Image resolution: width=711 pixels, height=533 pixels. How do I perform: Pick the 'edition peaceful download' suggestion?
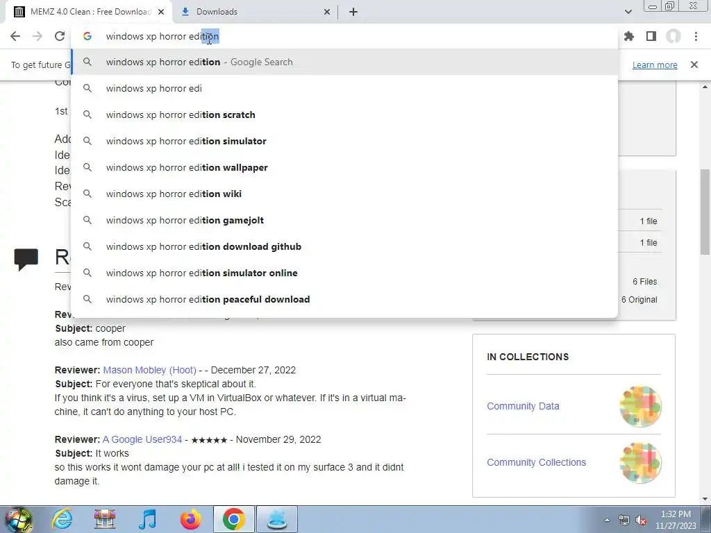click(344, 299)
